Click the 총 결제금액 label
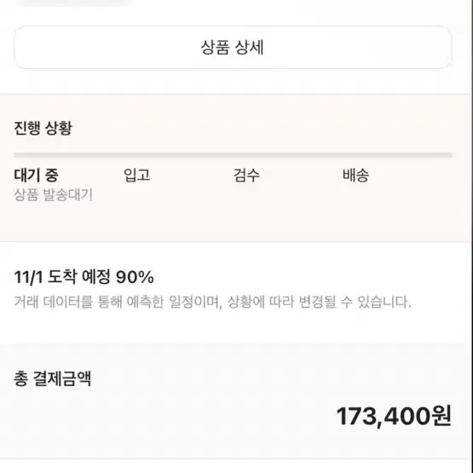Viewport: 473px width, 473px height. [53, 378]
